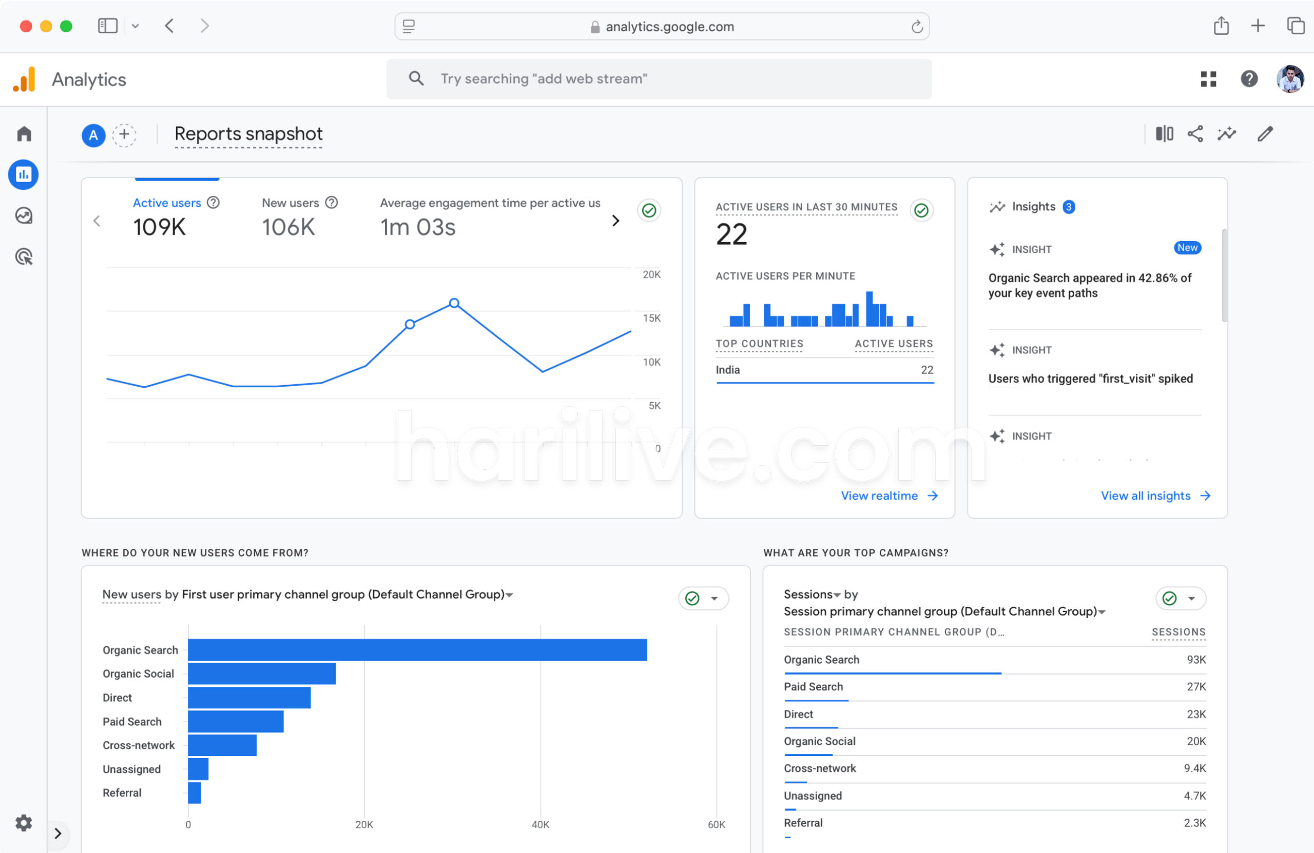Open Home from the left sidebar
This screenshot has width=1314, height=853.
click(23, 133)
